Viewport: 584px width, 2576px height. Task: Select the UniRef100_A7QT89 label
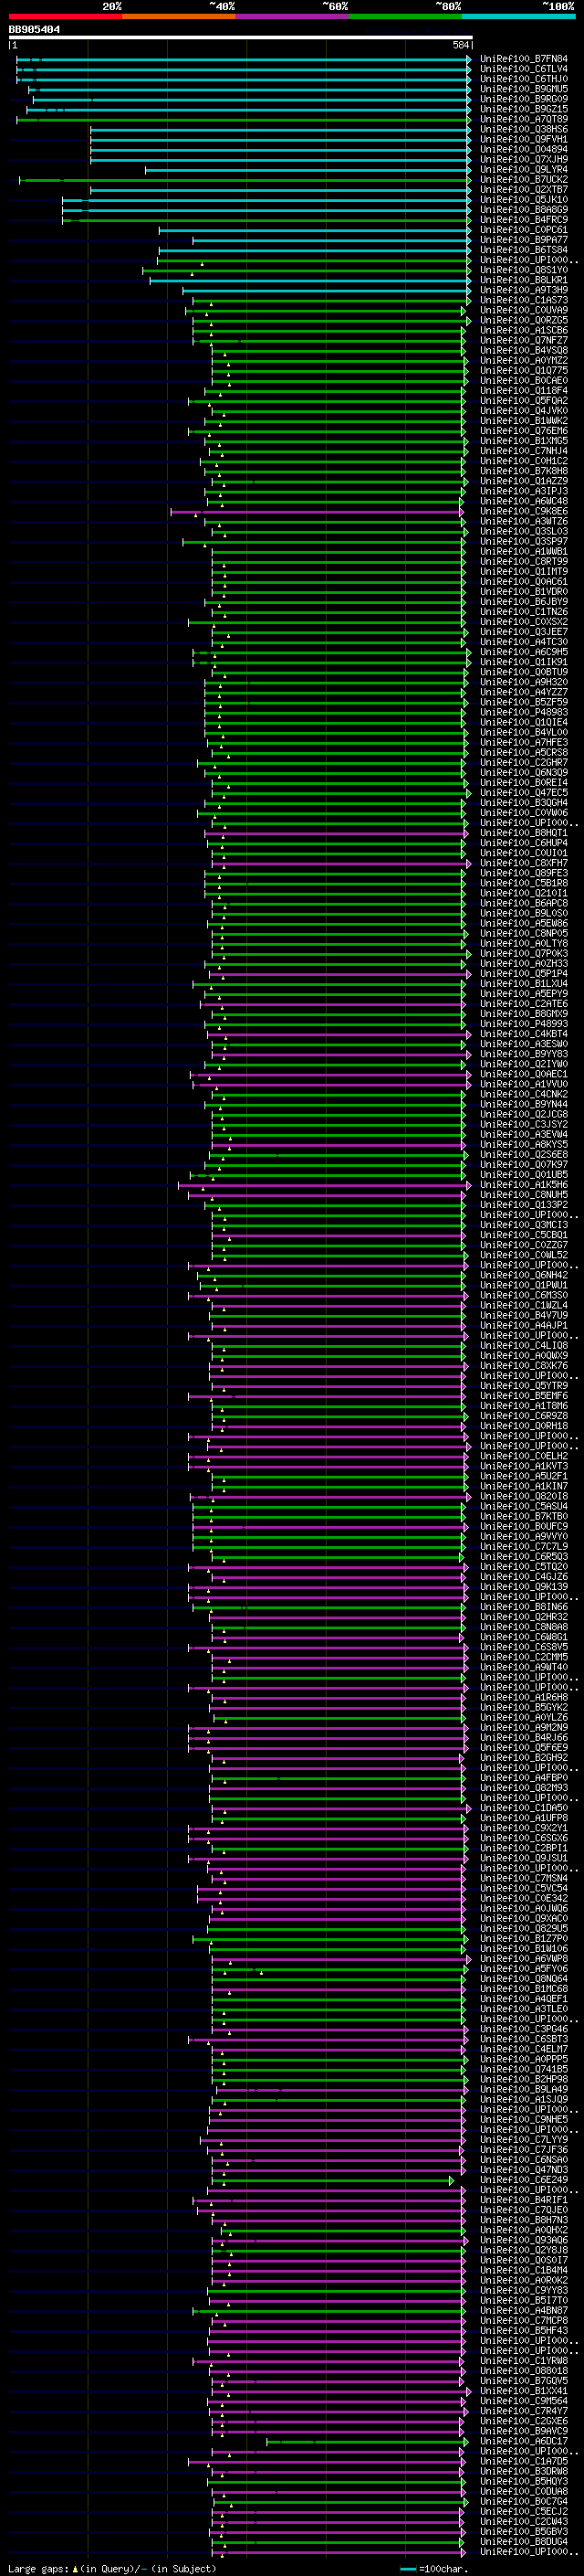pos(524,119)
